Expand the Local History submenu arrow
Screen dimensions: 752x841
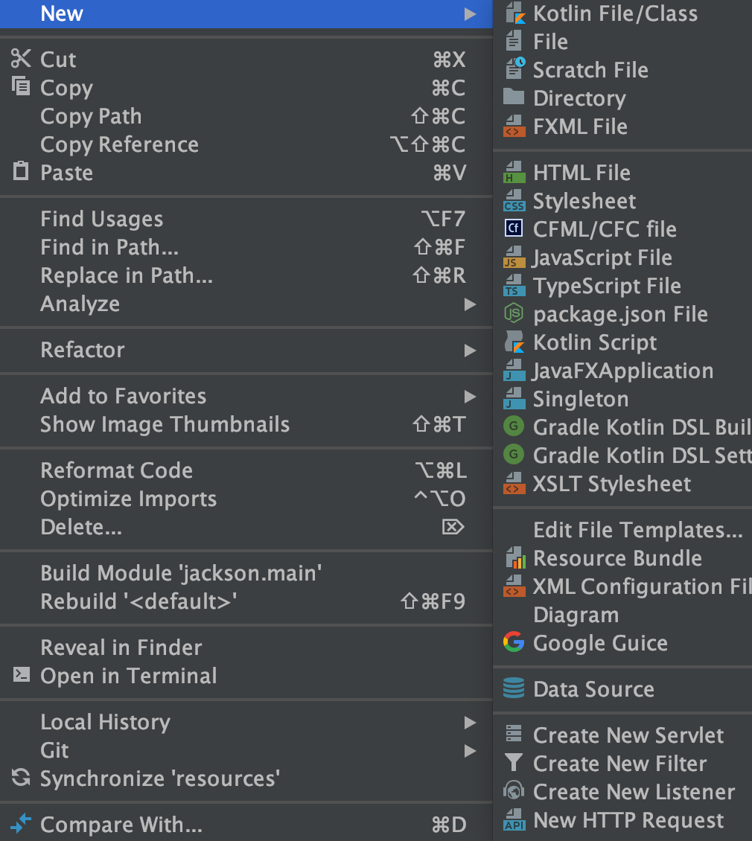click(471, 723)
